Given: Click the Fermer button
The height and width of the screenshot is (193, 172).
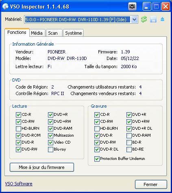Looking at the screenshot, I should 151,184.
